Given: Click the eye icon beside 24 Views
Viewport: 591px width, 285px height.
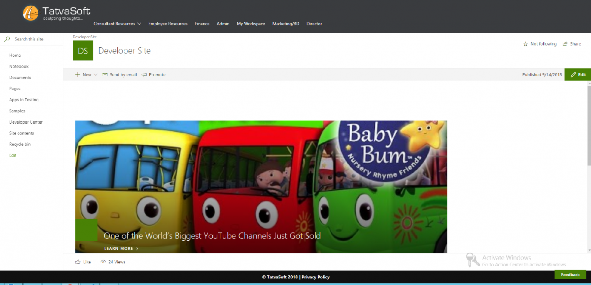Looking at the screenshot, I should (x=103, y=262).
